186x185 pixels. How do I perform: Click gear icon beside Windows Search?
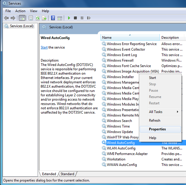coord(104,121)
